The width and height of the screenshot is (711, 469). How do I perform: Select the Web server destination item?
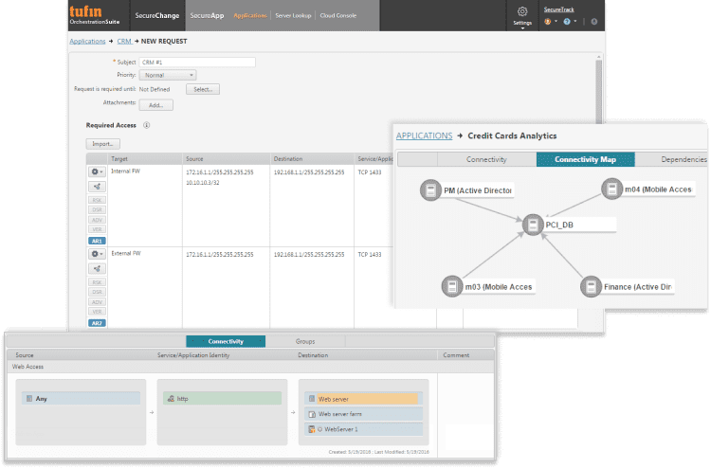pyautogui.click(x=362, y=399)
